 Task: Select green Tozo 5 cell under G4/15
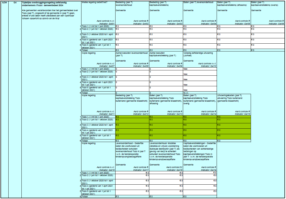coord(234,136)
